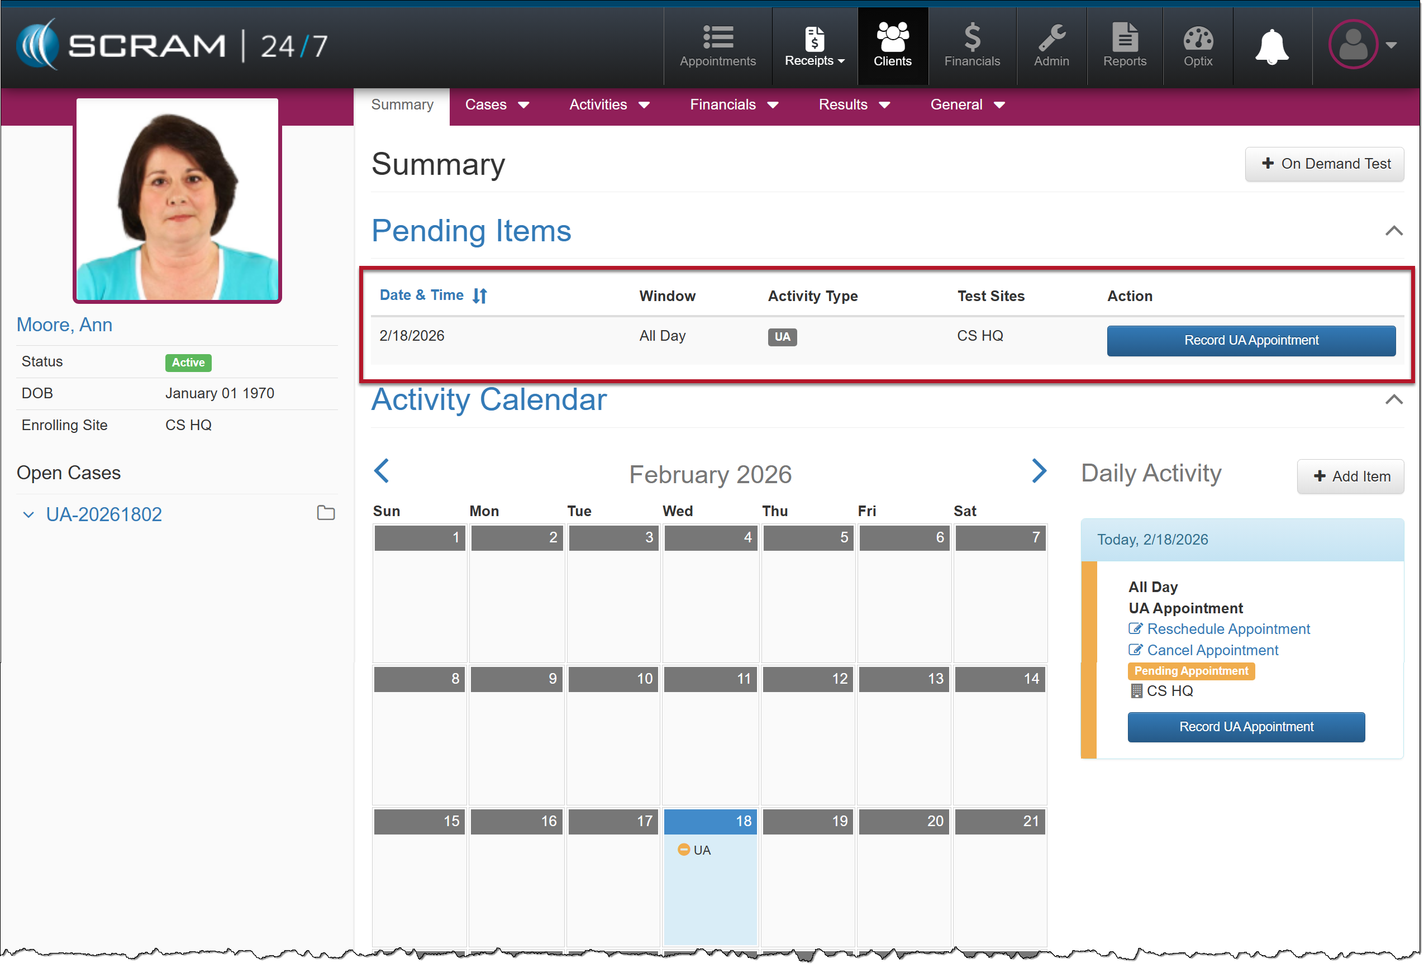The image size is (1424, 968).
Task: Open the Receipts menu icon
Action: click(x=814, y=38)
